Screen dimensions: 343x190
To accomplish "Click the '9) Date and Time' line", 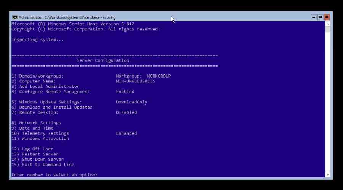I will tap(32, 128).
